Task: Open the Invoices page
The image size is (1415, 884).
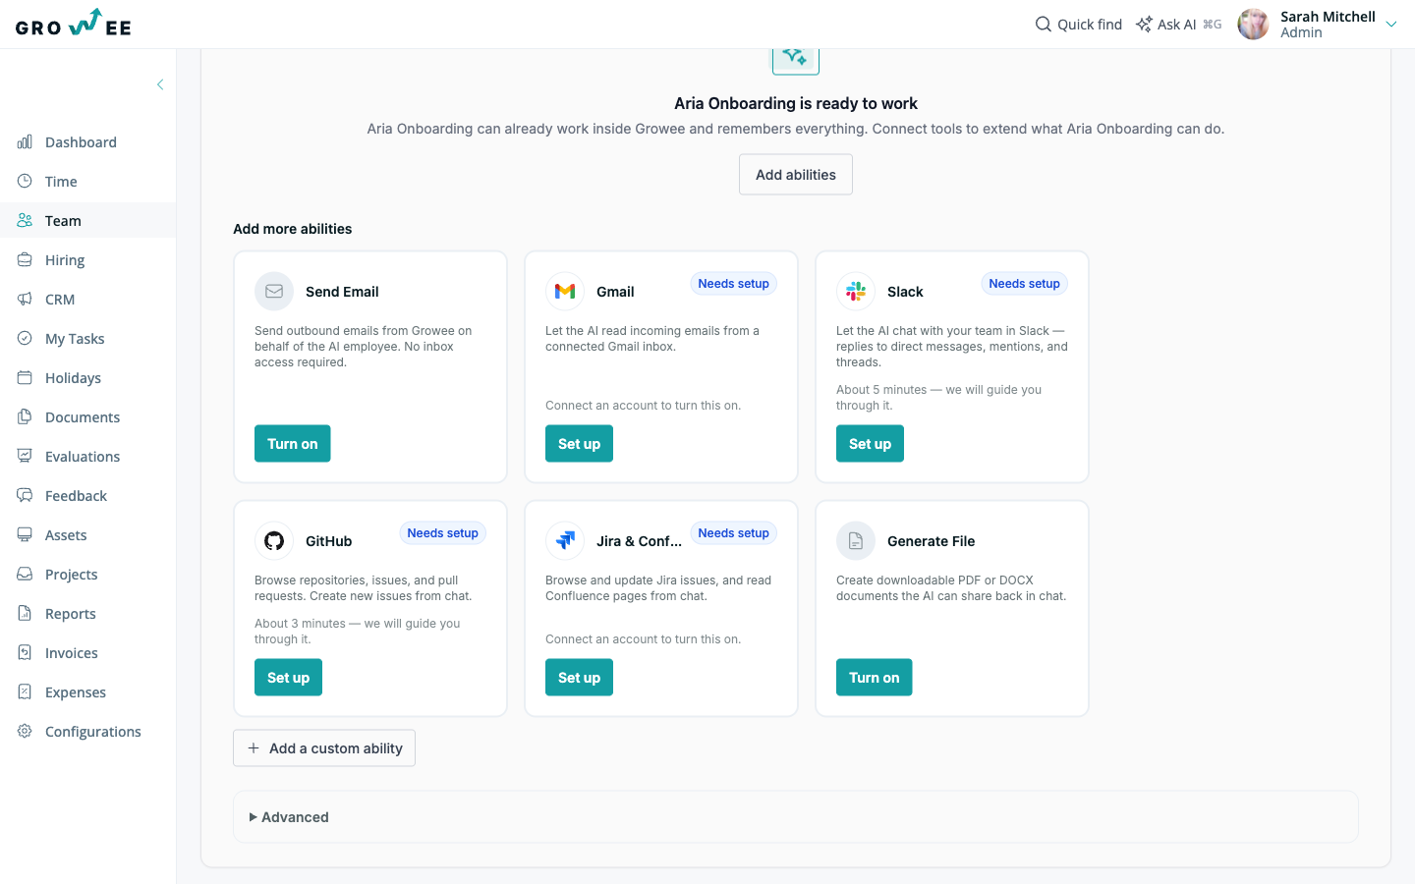Action: coord(87,652)
